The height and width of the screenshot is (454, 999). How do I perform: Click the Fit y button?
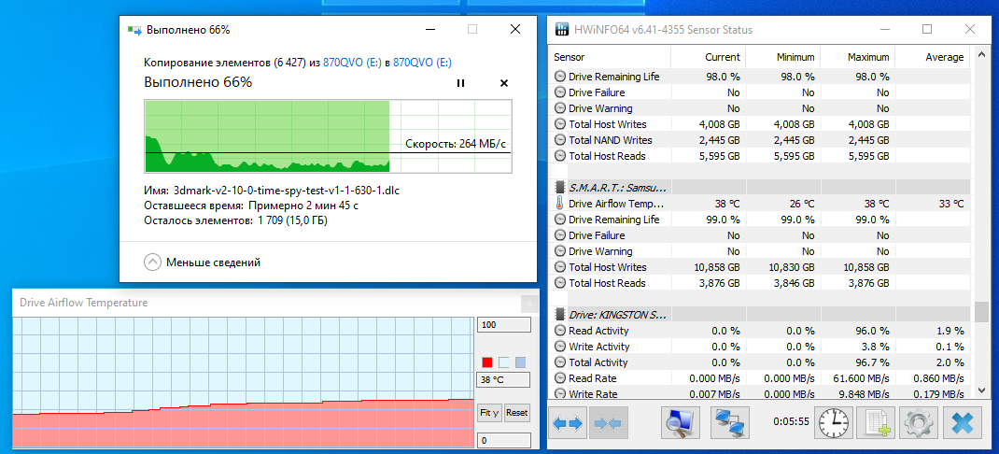pyautogui.click(x=489, y=413)
